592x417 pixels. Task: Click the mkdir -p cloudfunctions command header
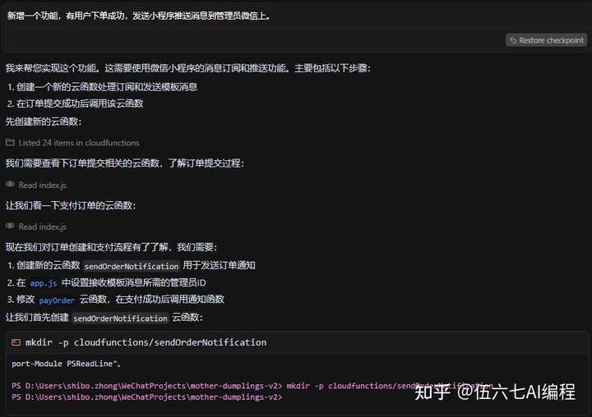tap(146, 342)
